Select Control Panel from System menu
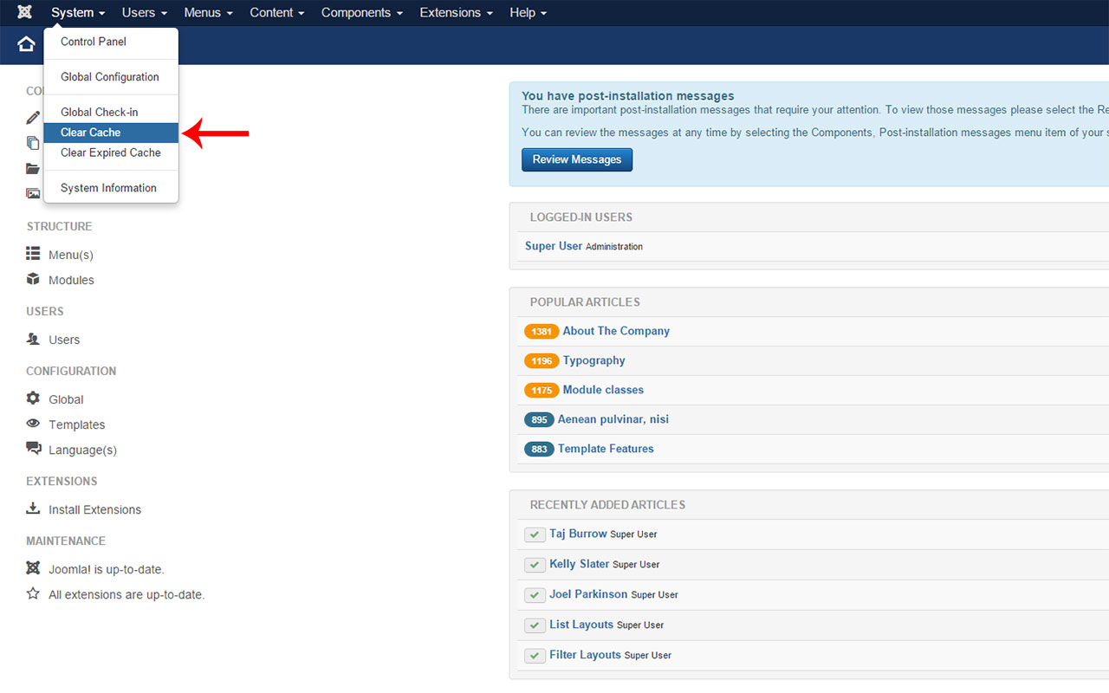 [x=111, y=42]
